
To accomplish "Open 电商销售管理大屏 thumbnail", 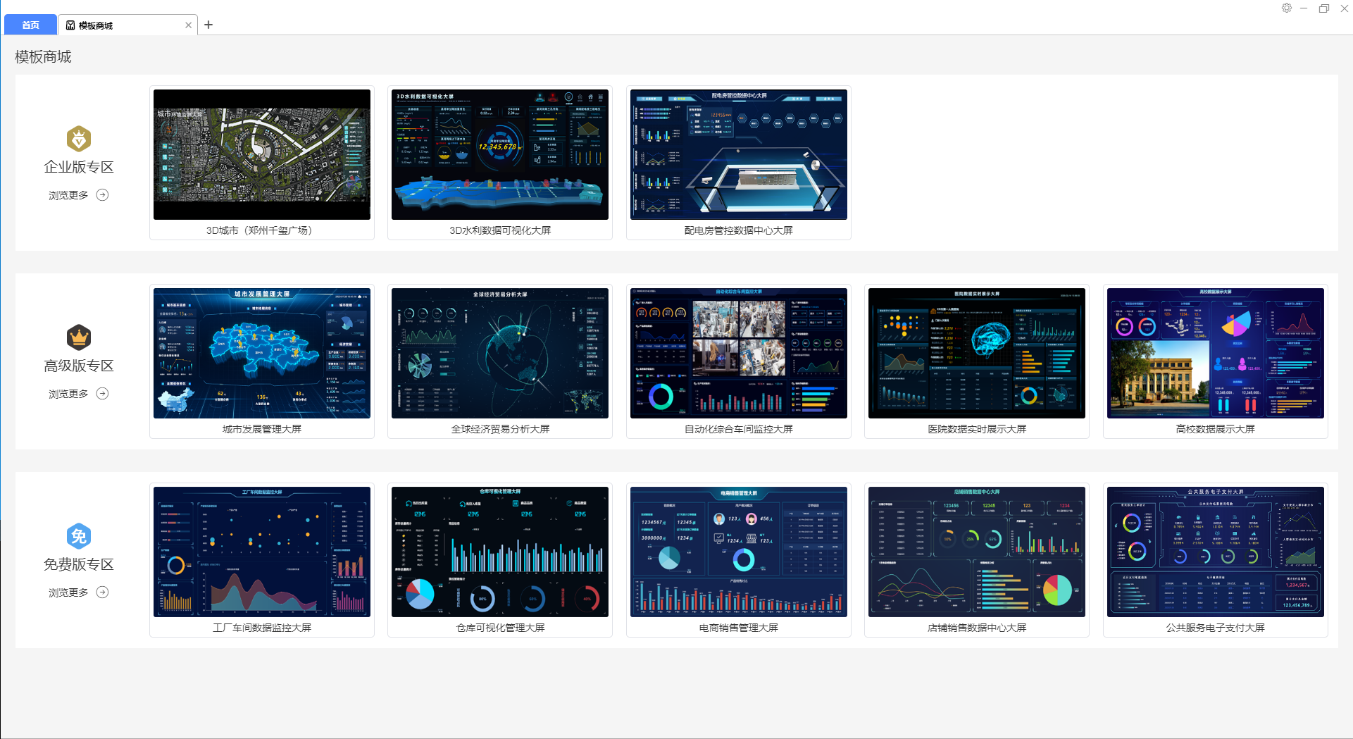I will click(739, 552).
